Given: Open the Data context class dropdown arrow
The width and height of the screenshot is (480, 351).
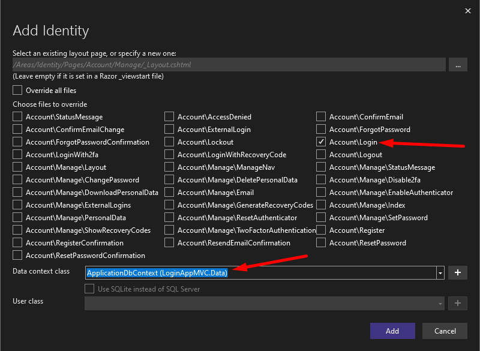Looking at the screenshot, I should coord(440,273).
